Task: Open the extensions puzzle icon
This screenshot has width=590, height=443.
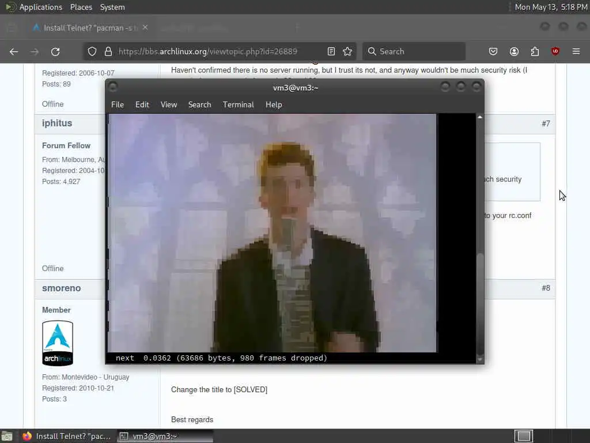Action: [535, 51]
